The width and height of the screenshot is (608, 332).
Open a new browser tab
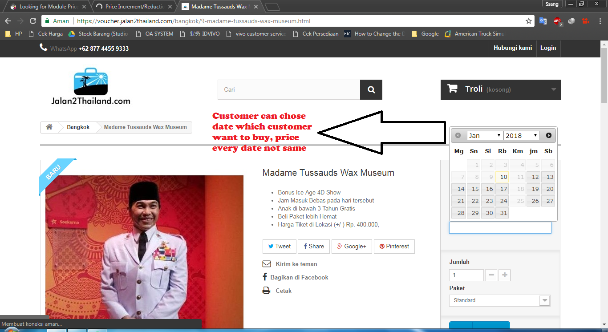pos(272,7)
